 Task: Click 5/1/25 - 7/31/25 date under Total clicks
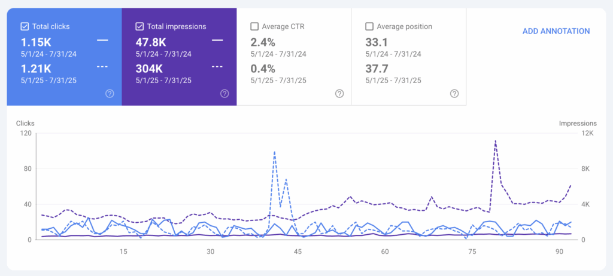pos(48,81)
